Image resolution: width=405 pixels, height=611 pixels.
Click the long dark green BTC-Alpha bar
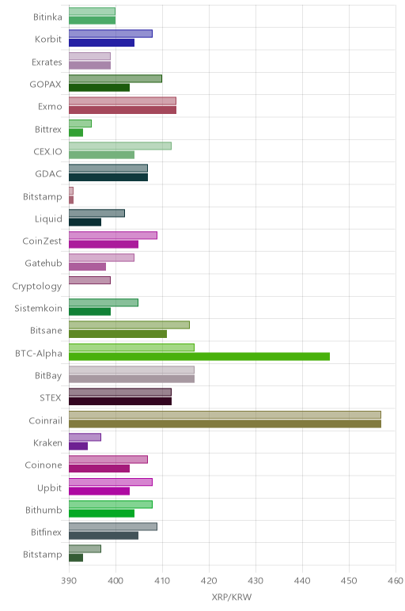coord(199,356)
